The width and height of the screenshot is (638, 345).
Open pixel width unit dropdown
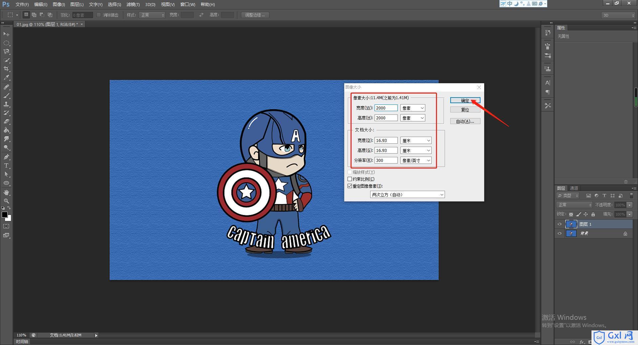click(413, 108)
